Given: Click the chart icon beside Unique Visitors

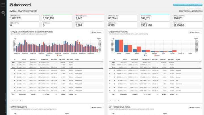Looking at the screenshot, I should click(x=142, y=16).
